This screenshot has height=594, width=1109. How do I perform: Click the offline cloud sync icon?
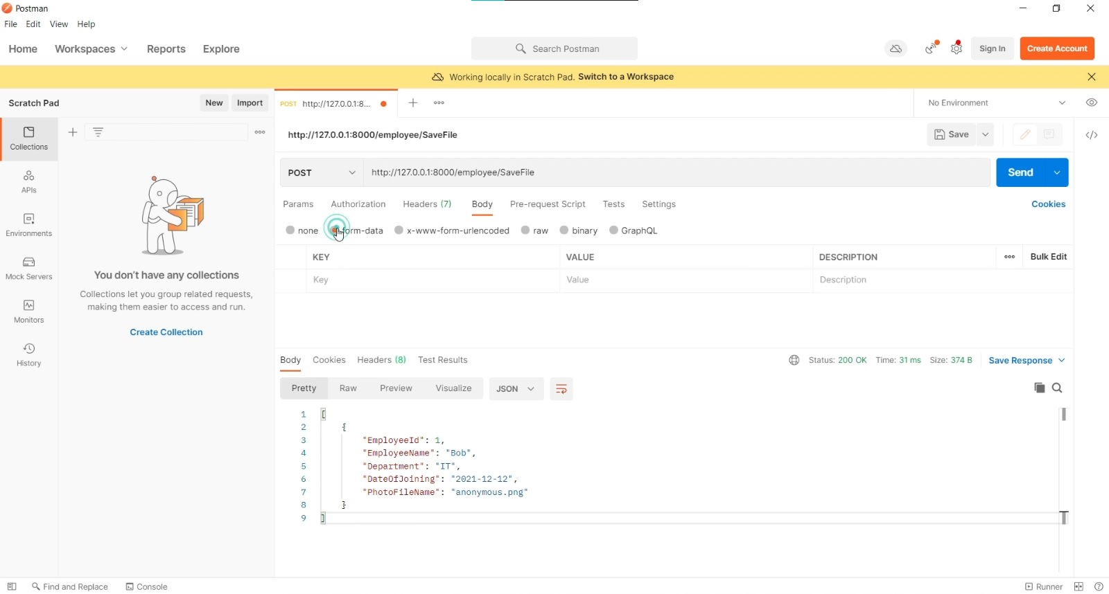pyautogui.click(x=896, y=48)
